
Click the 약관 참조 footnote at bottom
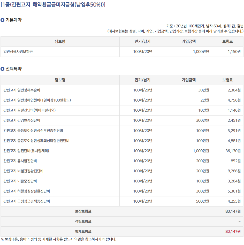[x=58, y=239]
